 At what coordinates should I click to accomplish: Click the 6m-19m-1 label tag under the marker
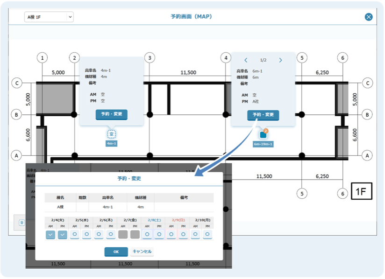tap(263, 144)
